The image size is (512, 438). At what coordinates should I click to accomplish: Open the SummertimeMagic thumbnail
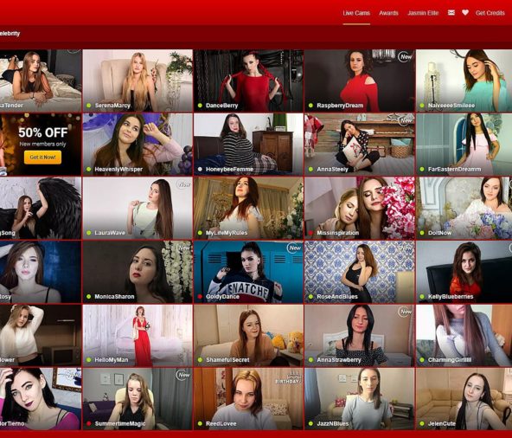138,399
